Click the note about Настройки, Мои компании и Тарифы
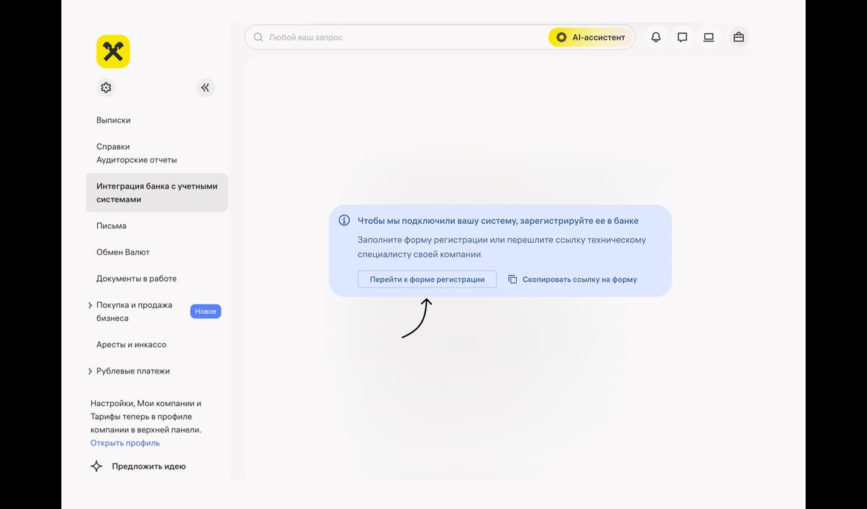867x509 pixels. click(x=146, y=417)
